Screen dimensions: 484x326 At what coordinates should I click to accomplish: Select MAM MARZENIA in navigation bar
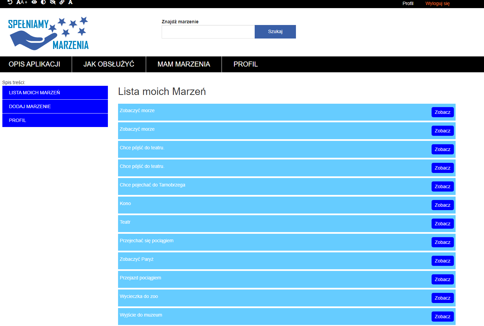tap(184, 64)
